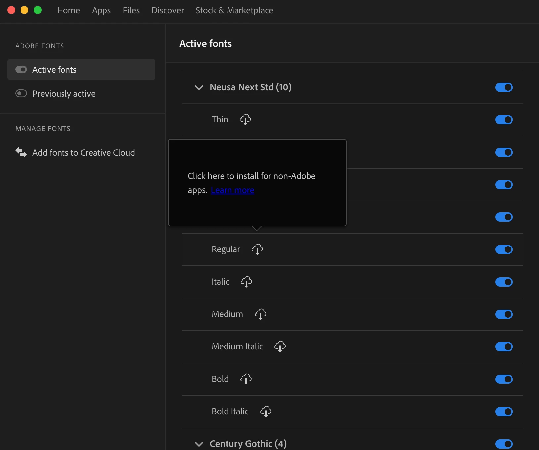Click the install cloud icon next to Italic
The width and height of the screenshot is (539, 450).
click(x=246, y=282)
